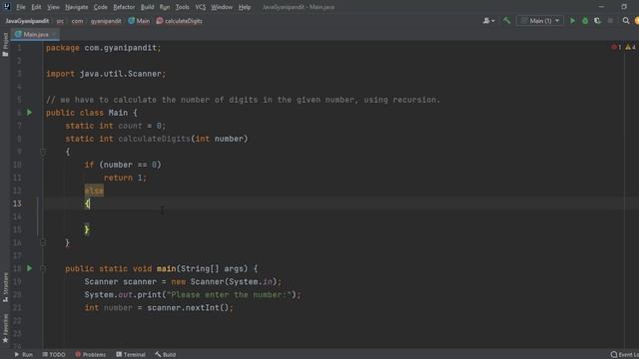Open the Run menu

pyautogui.click(x=165, y=7)
